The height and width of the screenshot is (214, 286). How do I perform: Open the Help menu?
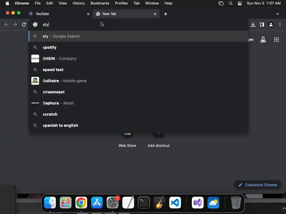pyautogui.click(x=168, y=3)
